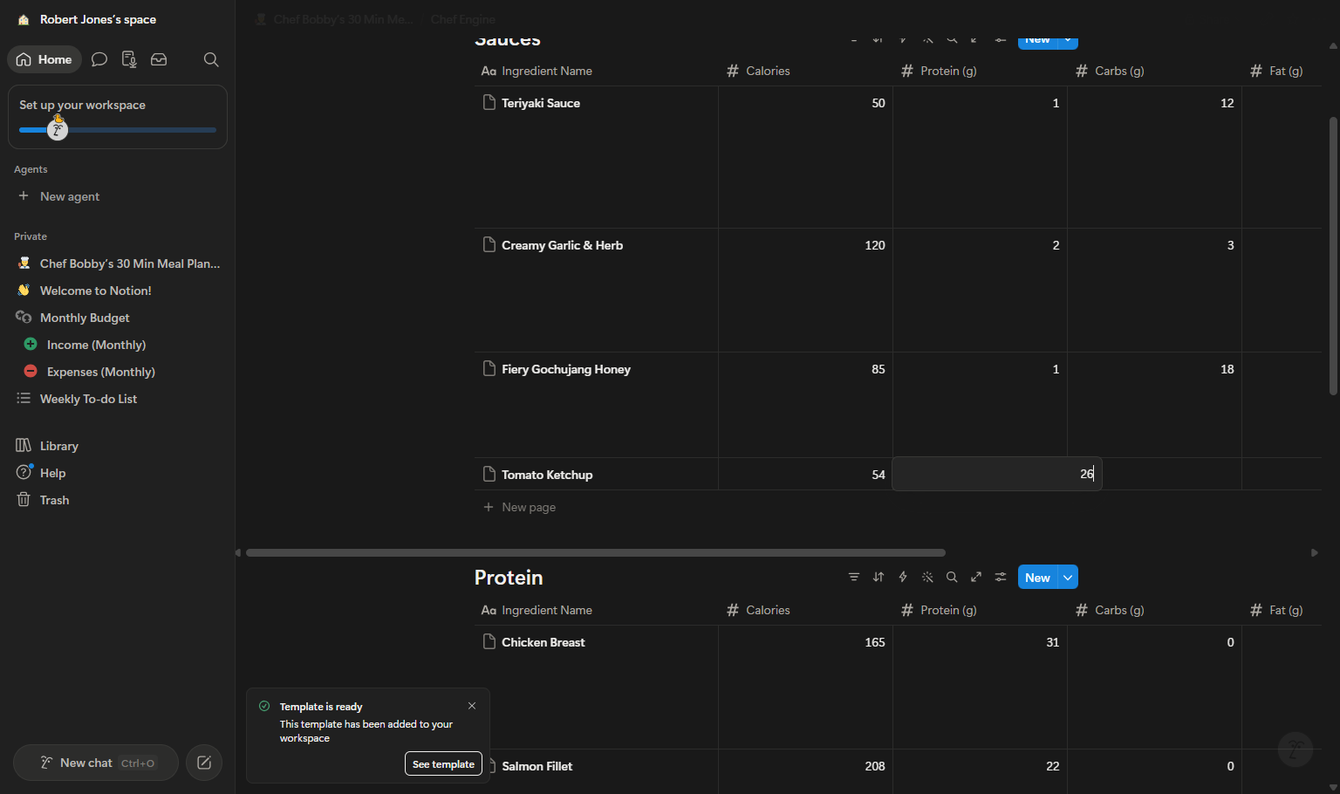Open Protein (g) column header in Protein table
The height and width of the screenshot is (794, 1340).
coord(980,610)
